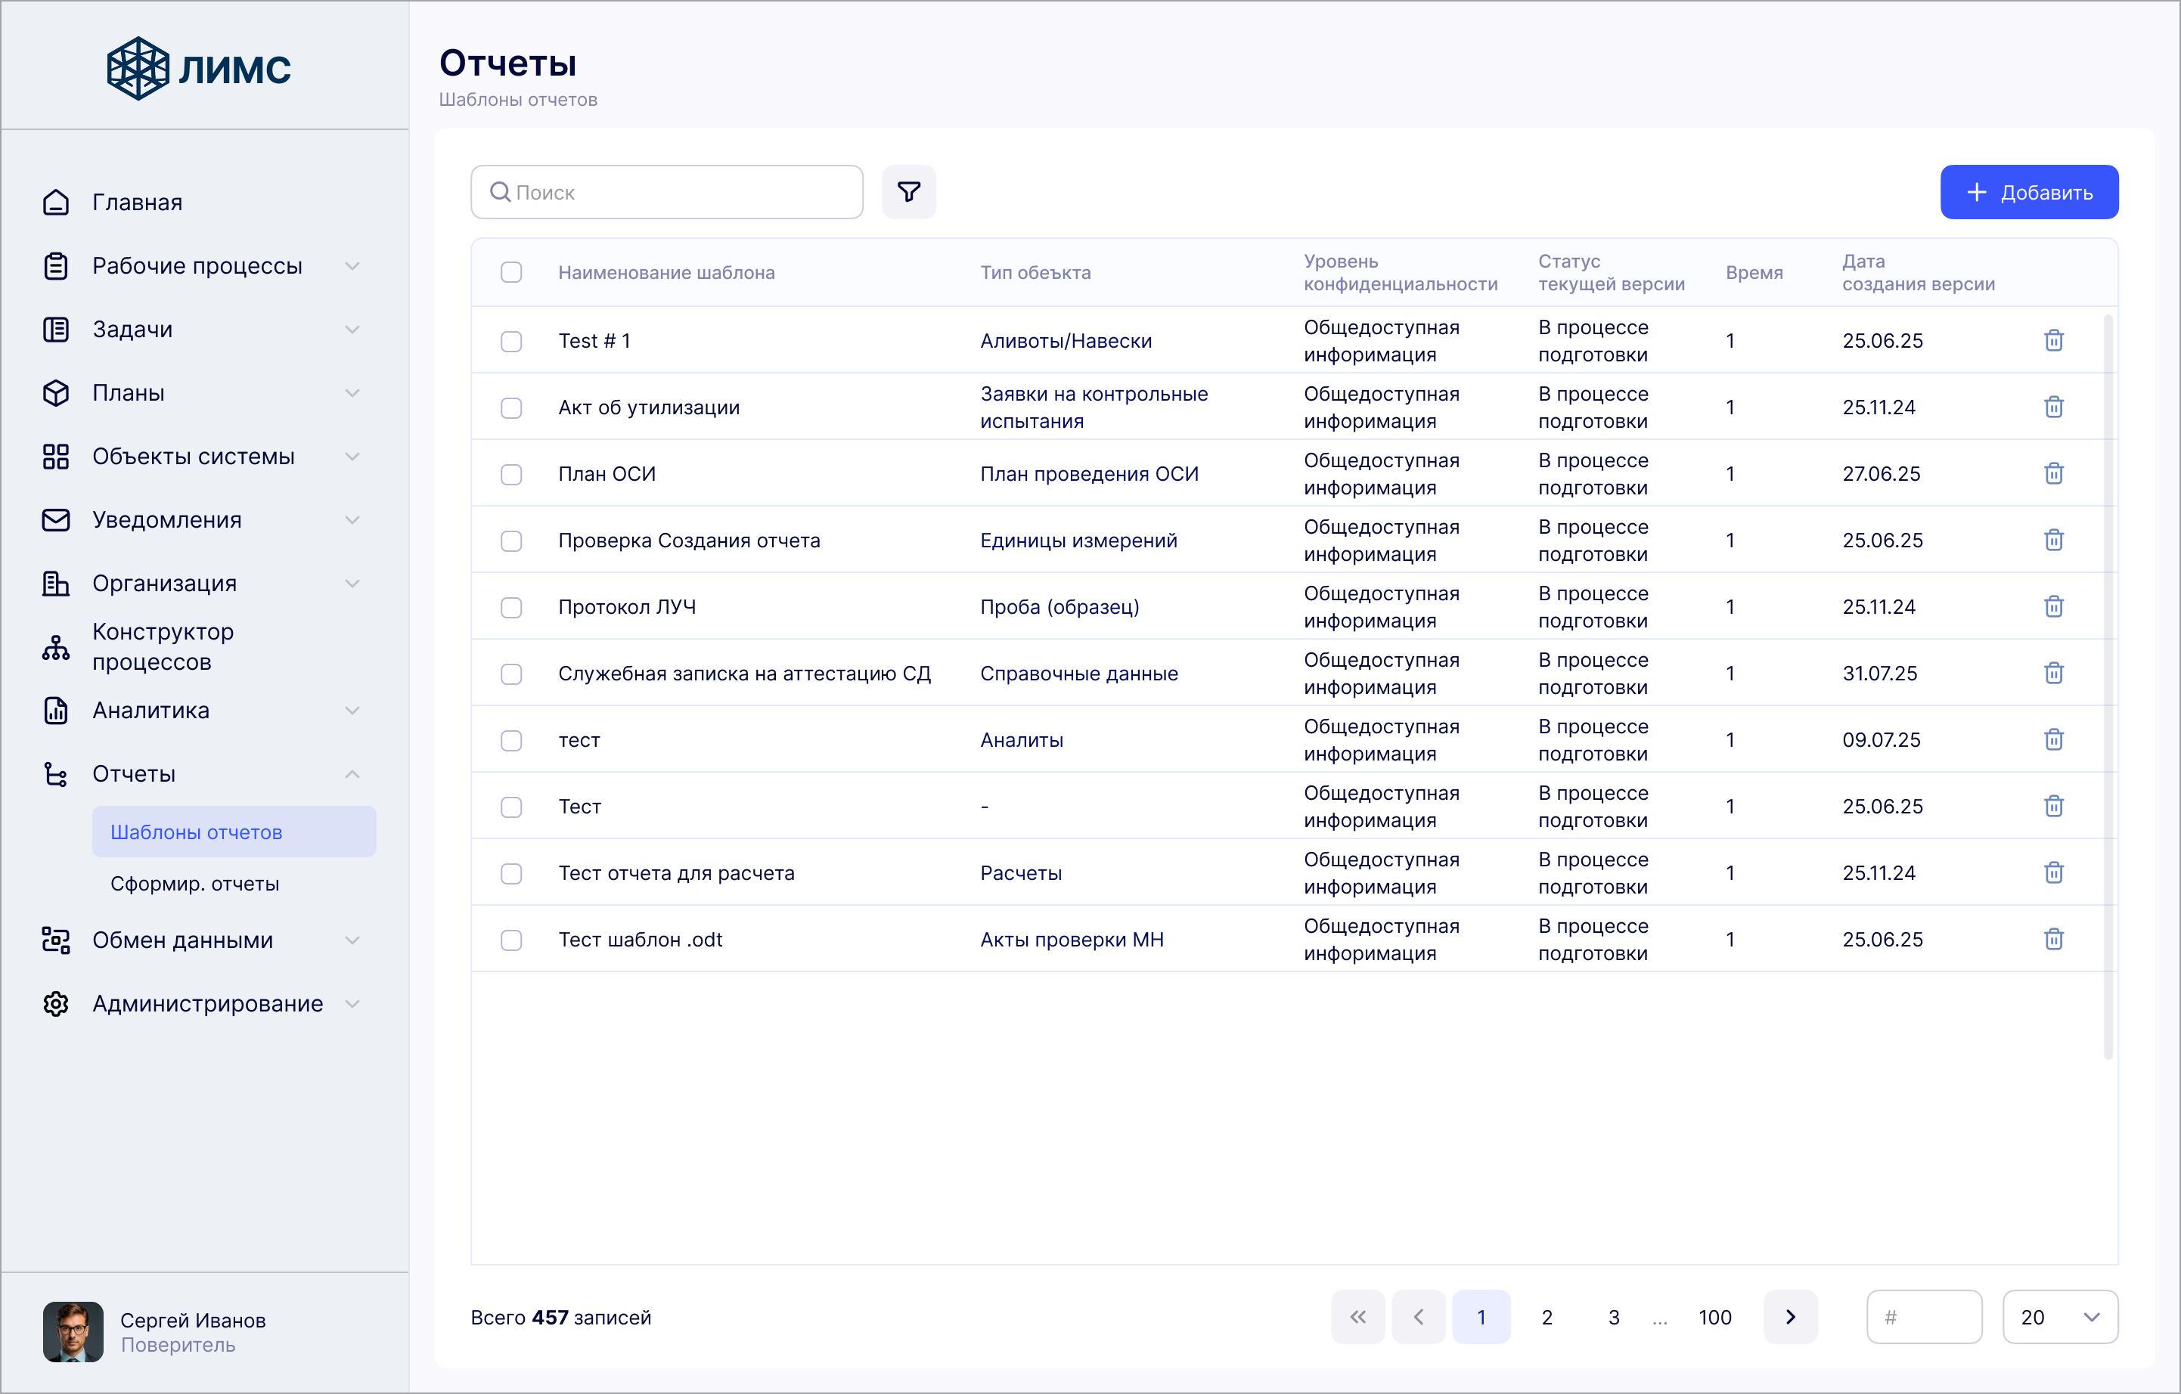Viewport: 2181px width, 1394px height.
Task: Delete the 'Акт об утилизации' template
Action: [x=2053, y=407]
